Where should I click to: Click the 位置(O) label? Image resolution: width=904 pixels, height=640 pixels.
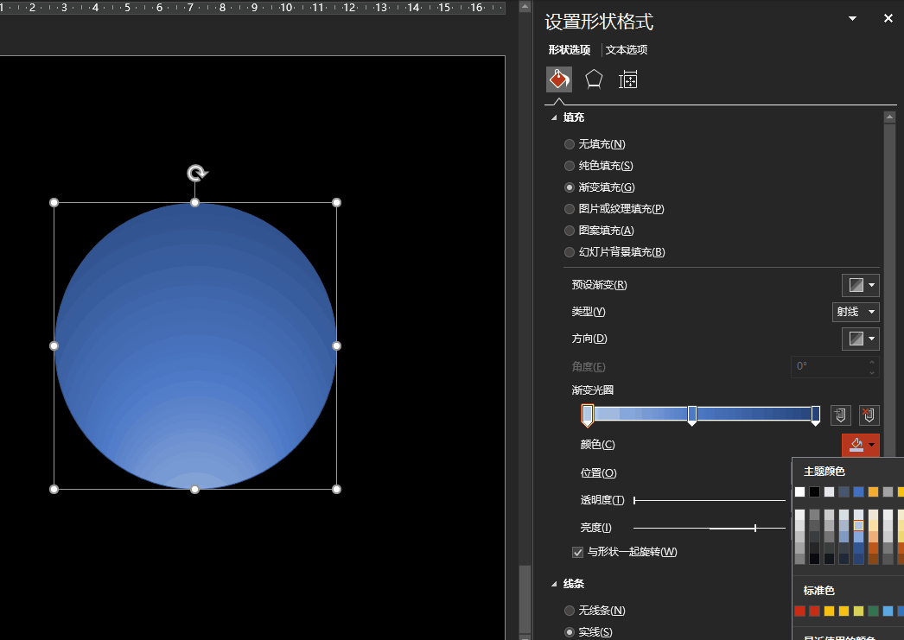pos(598,473)
